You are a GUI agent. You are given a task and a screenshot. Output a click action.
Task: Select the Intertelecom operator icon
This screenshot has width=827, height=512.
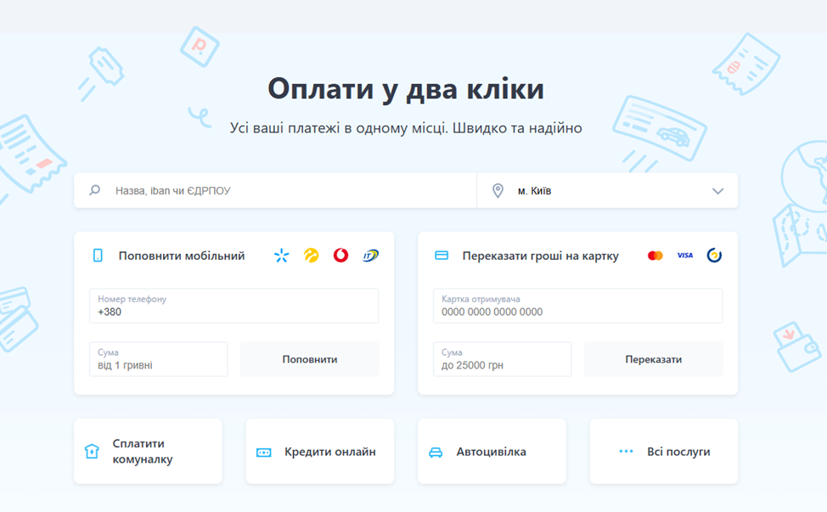pyautogui.click(x=370, y=256)
